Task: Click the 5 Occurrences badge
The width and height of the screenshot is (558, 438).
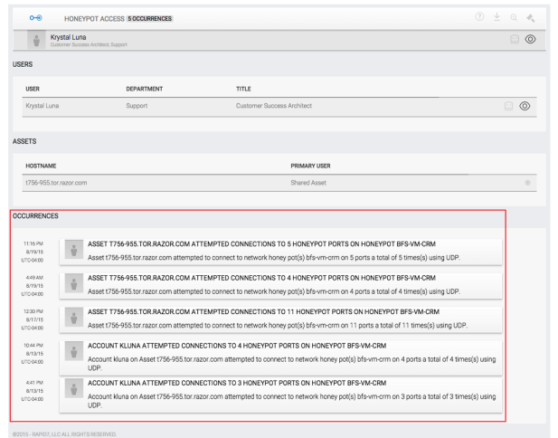Action: pos(147,18)
